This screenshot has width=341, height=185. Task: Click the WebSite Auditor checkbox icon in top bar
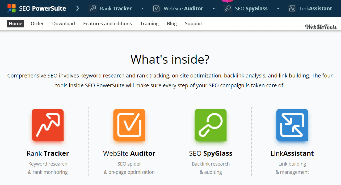click(157, 9)
